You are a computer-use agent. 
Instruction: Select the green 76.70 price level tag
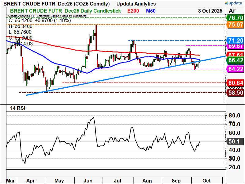236,18
